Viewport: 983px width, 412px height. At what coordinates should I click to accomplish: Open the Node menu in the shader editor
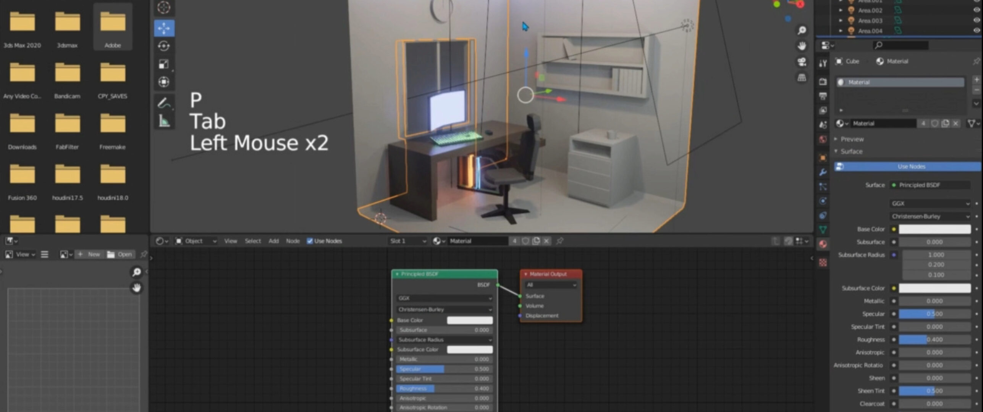(293, 241)
